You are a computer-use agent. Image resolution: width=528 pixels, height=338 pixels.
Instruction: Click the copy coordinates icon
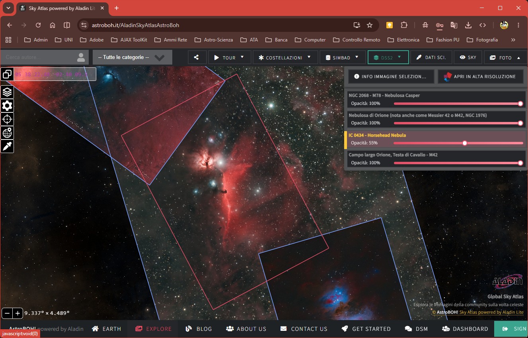[x=7, y=74]
